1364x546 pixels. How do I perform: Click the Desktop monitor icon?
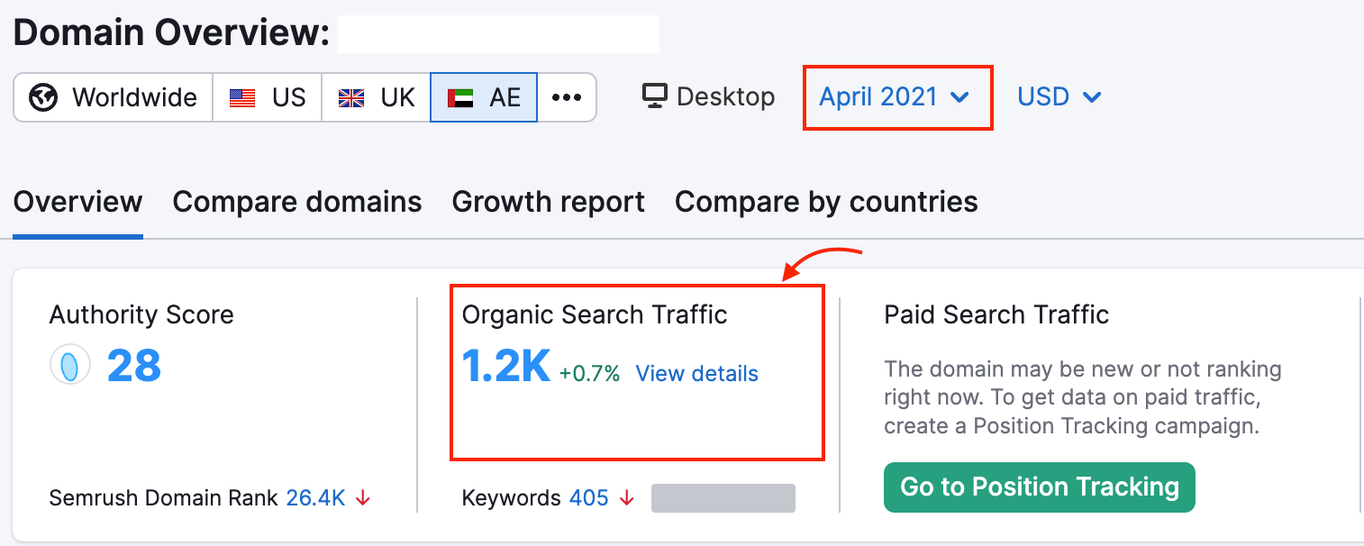(655, 96)
